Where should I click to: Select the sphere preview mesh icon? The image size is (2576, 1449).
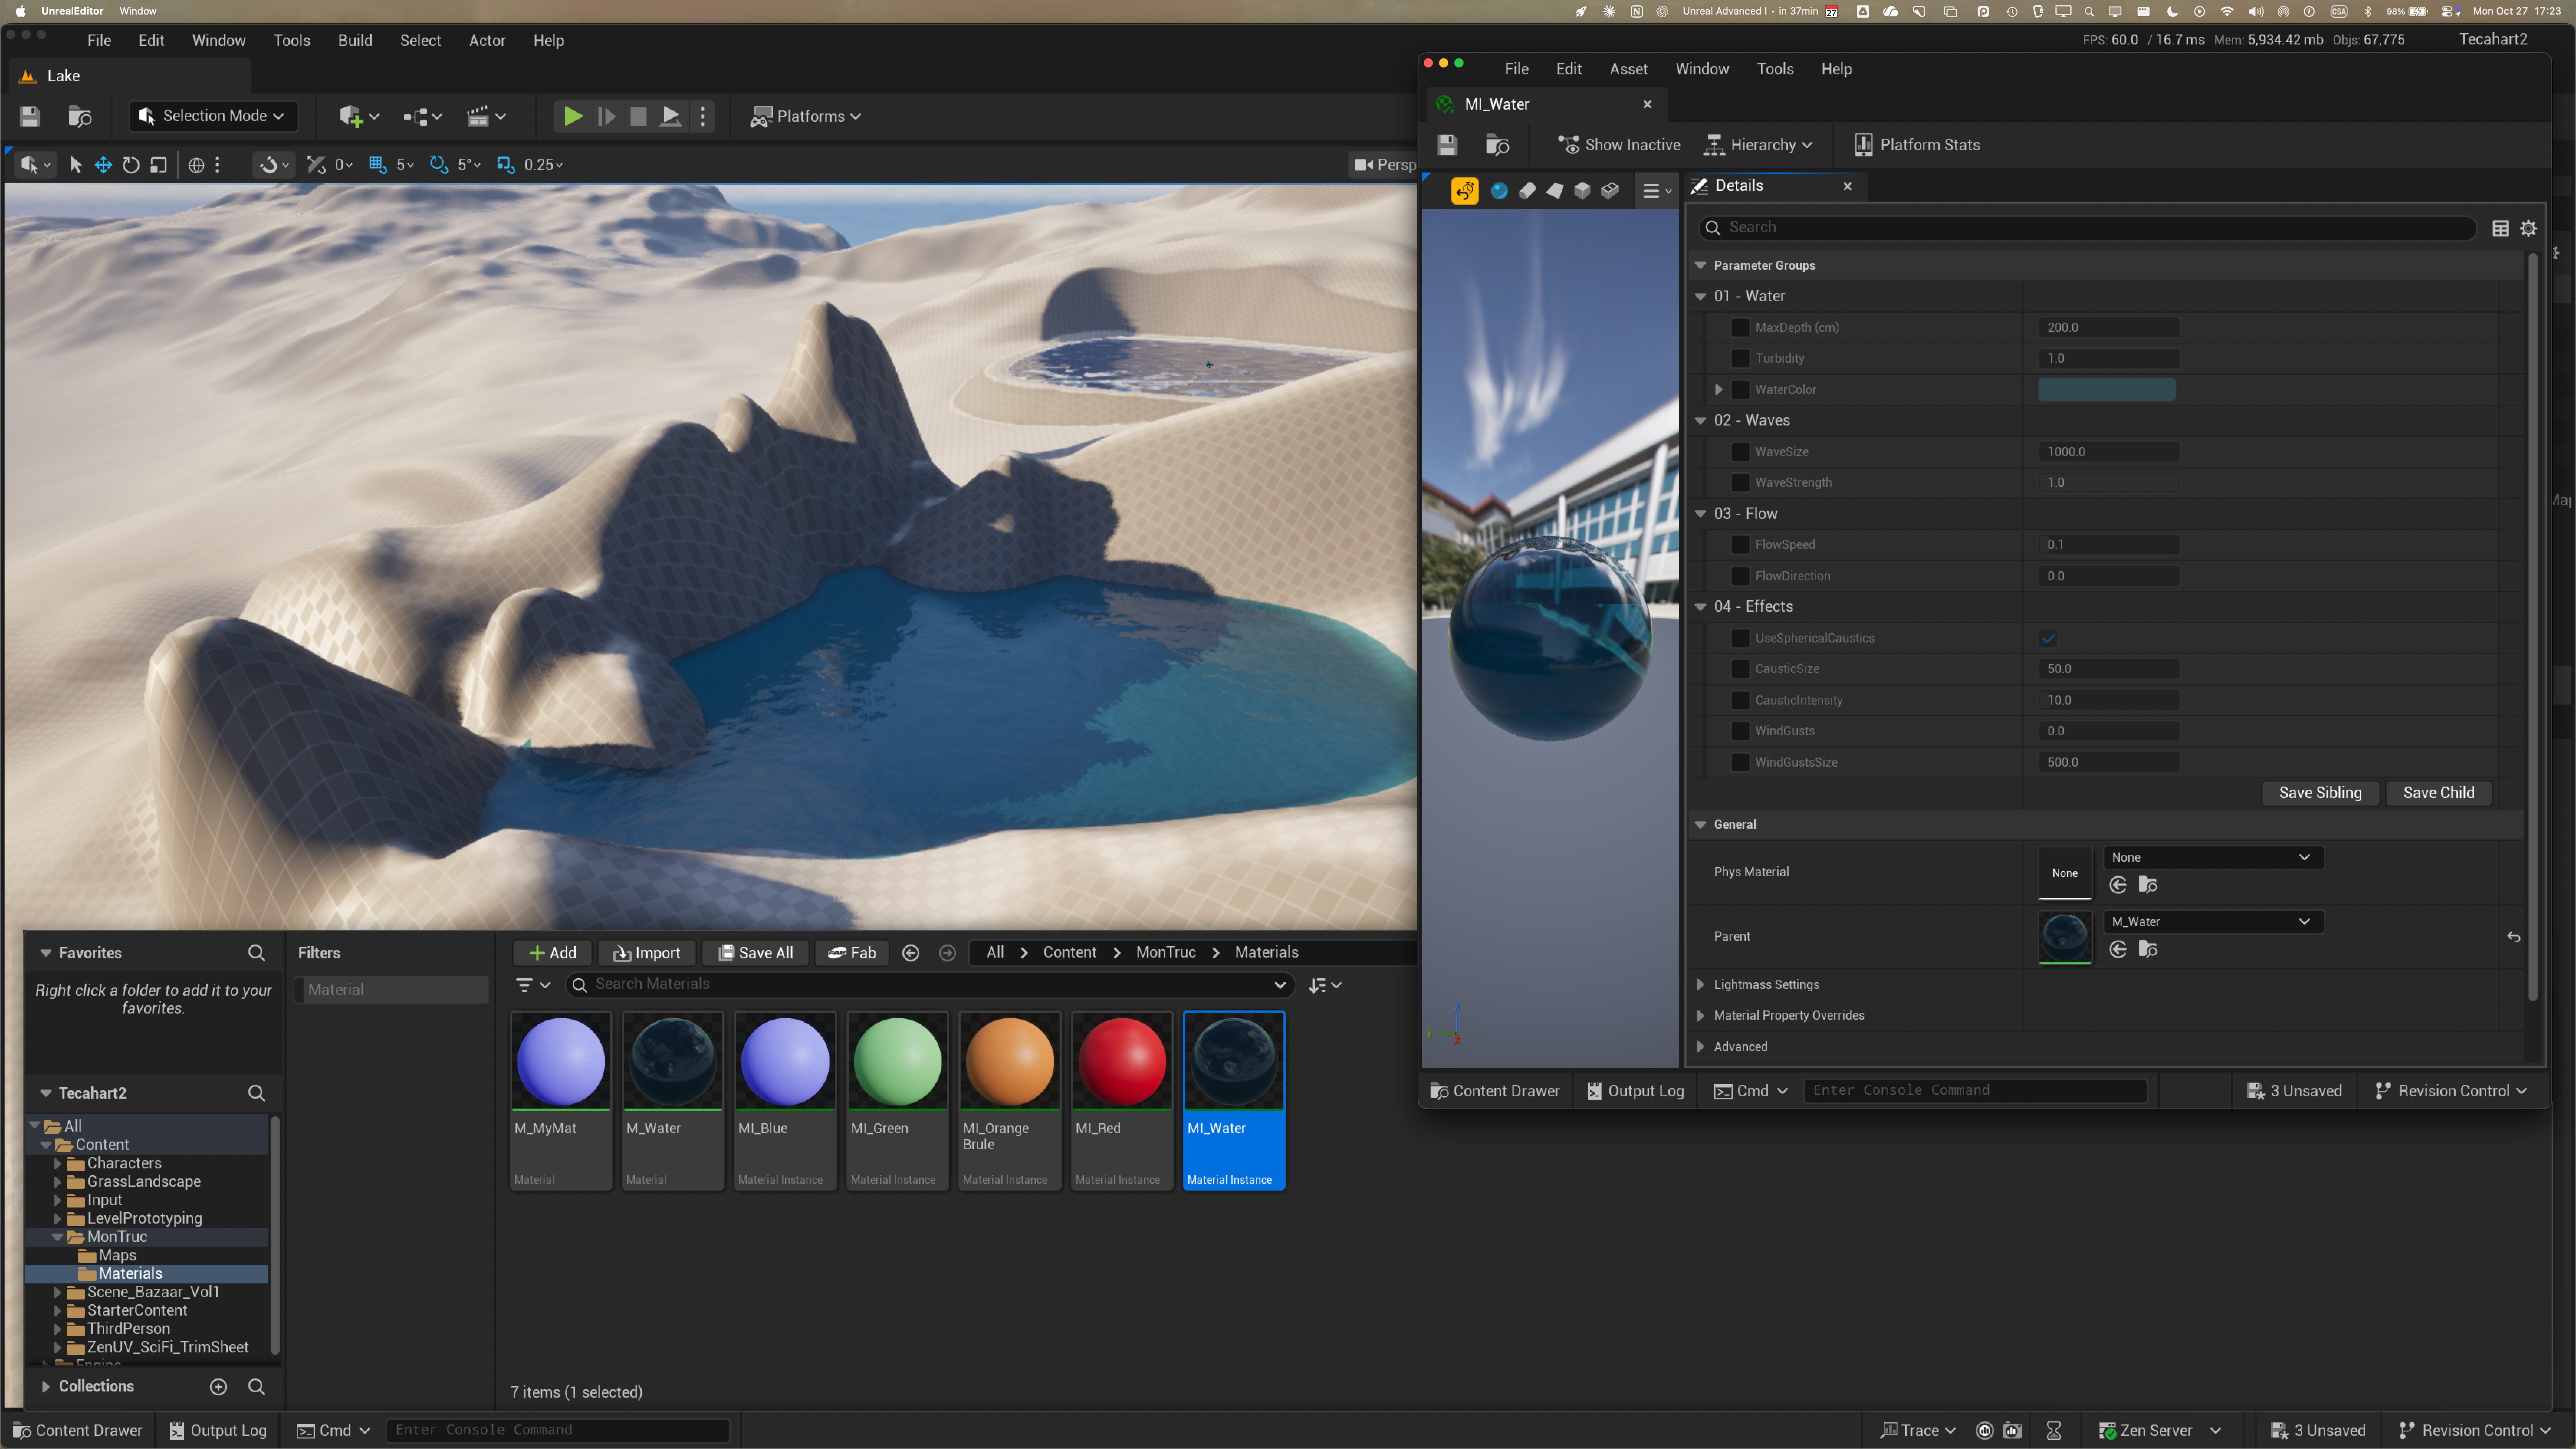[1499, 190]
